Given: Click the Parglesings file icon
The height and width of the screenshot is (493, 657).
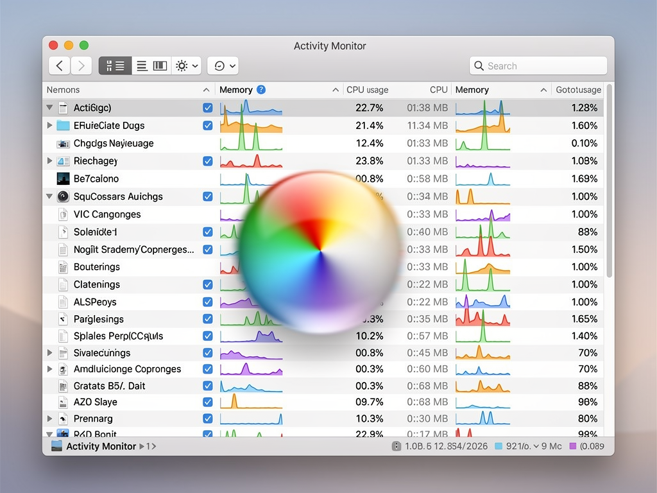Looking at the screenshot, I should coord(63,319).
